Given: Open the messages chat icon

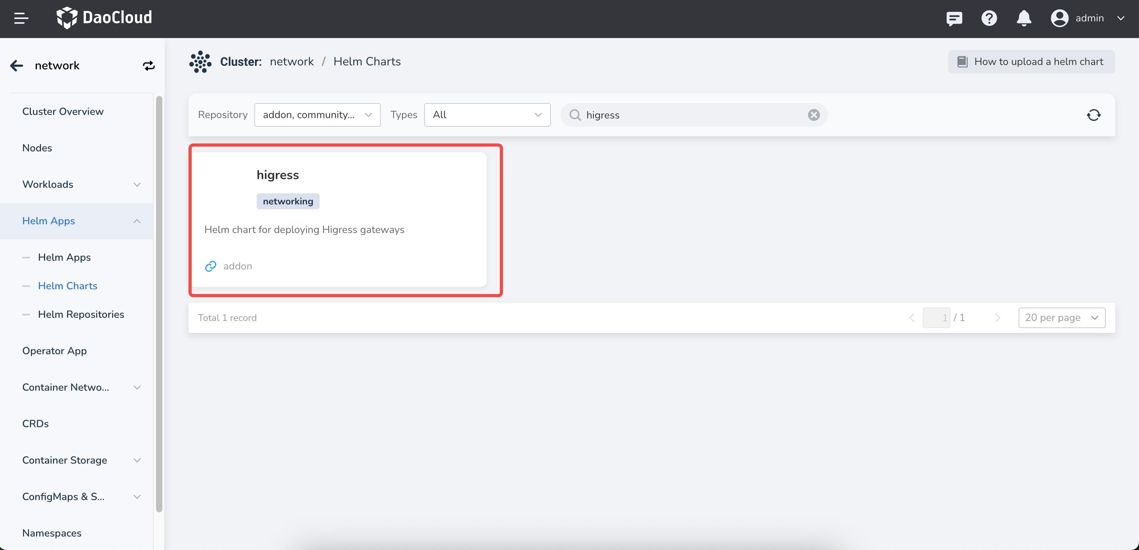Looking at the screenshot, I should tap(954, 18).
